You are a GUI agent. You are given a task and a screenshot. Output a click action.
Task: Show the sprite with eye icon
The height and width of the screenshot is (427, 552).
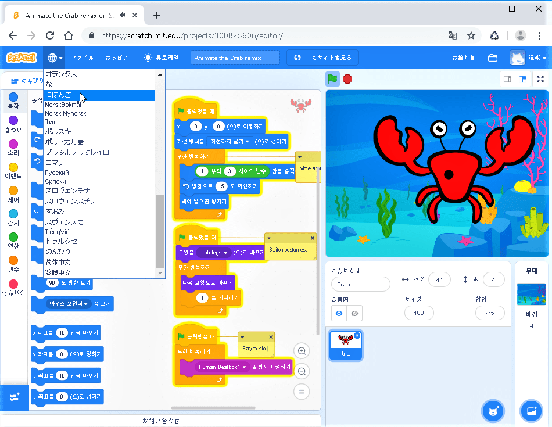[x=339, y=313]
